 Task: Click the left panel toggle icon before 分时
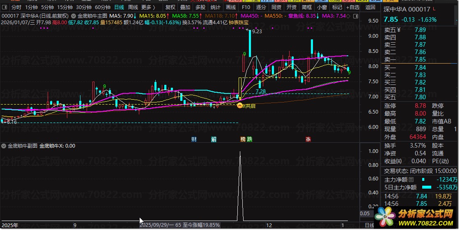tap(5, 7)
